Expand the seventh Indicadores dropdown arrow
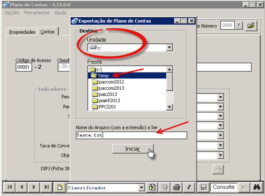This screenshot has width=265, height=196. (220, 155)
